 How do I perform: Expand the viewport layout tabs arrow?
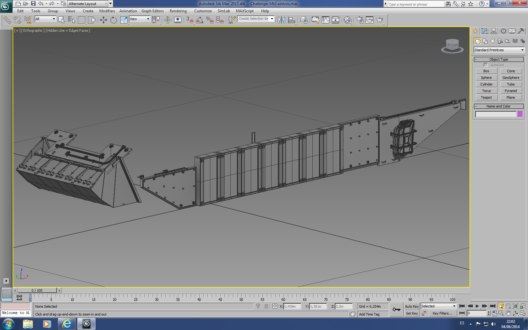click(x=6, y=281)
